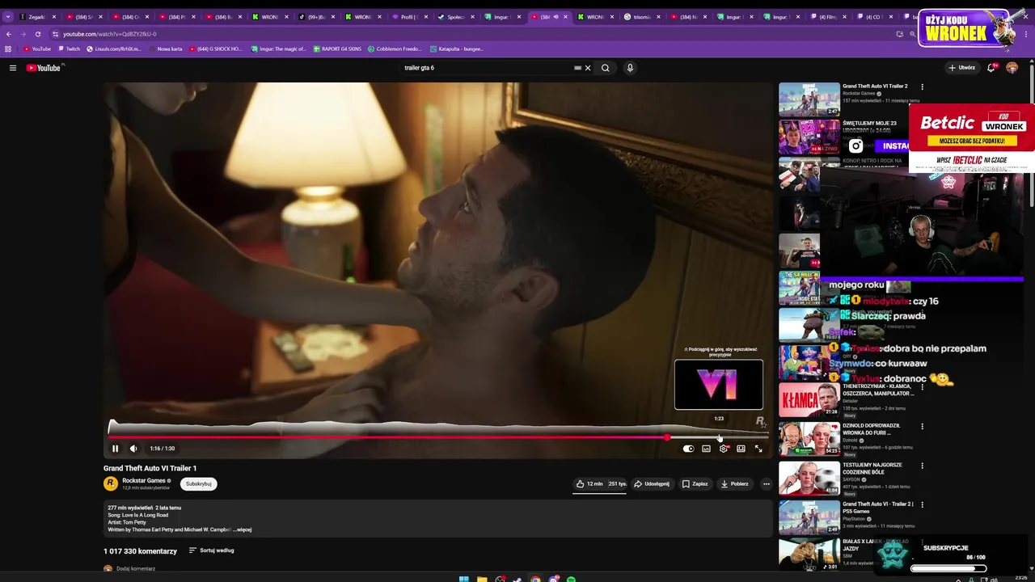1035x582 pixels.
Task: Open the Rockstar Games channel name
Action: click(144, 480)
